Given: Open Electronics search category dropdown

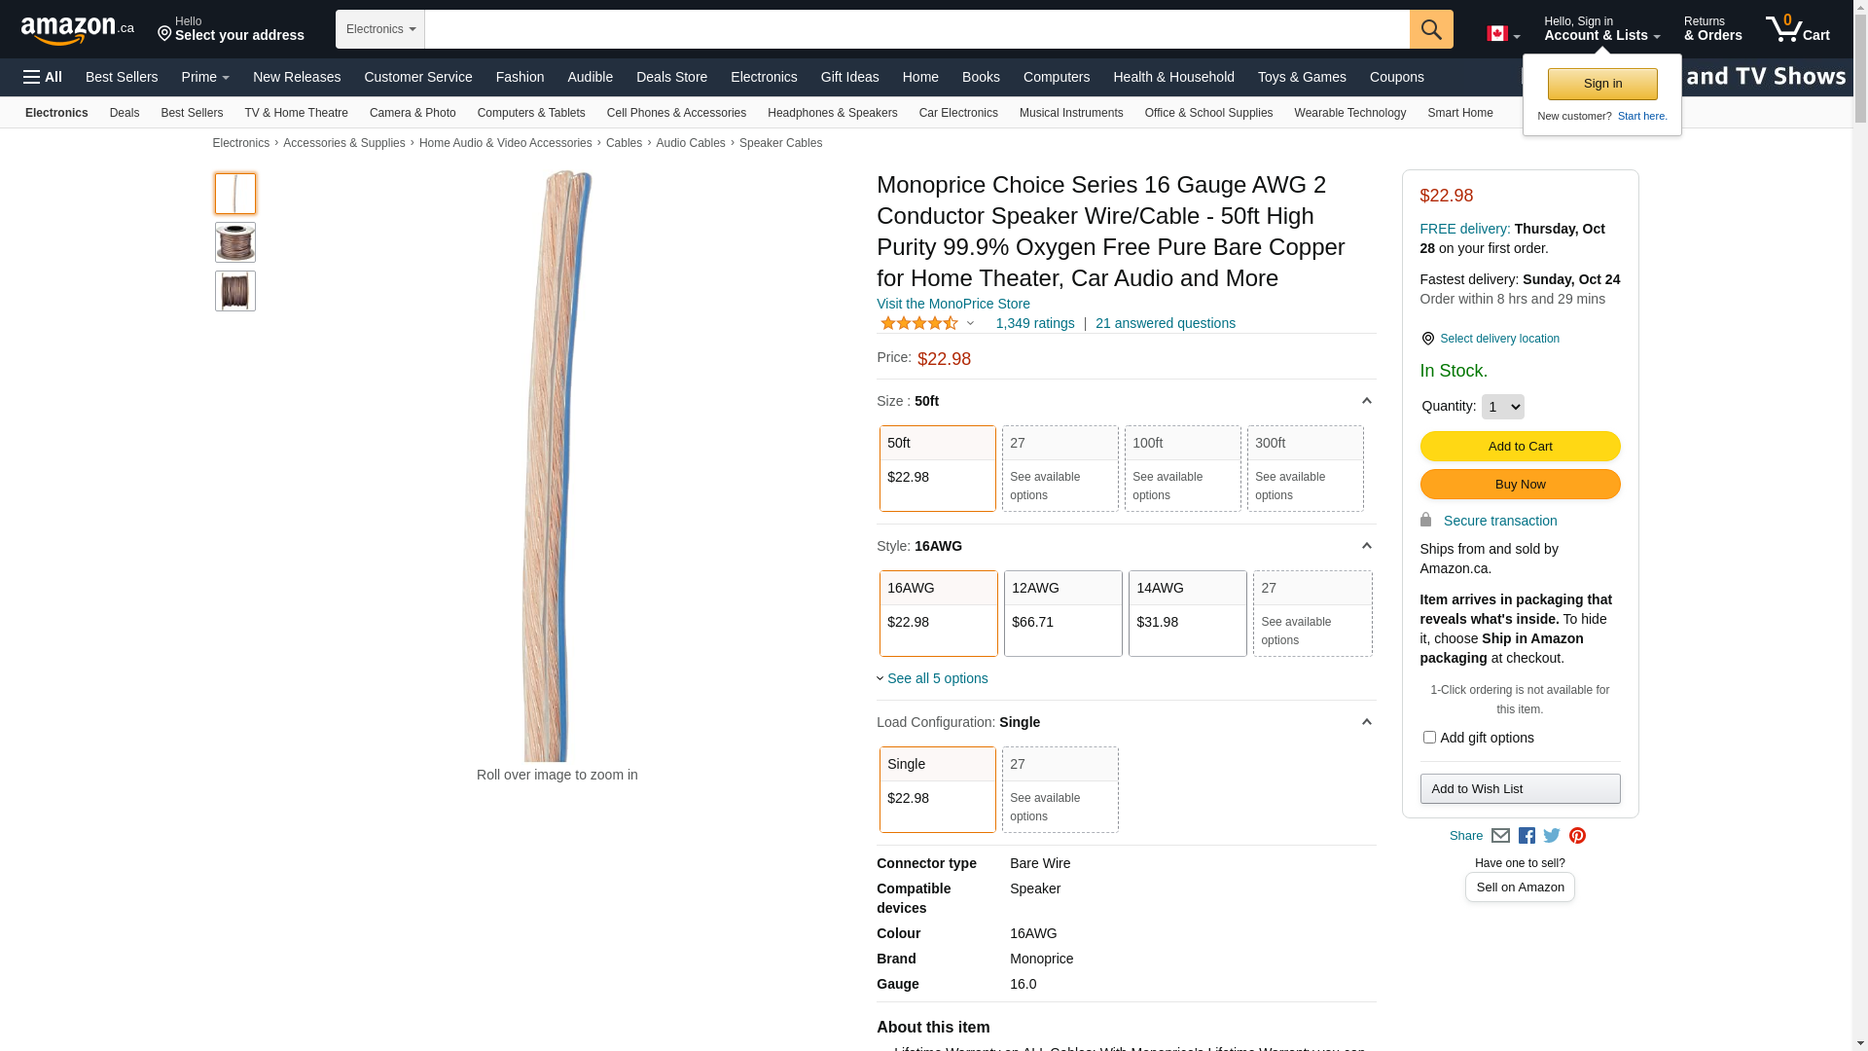Looking at the screenshot, I should point(380,29).
